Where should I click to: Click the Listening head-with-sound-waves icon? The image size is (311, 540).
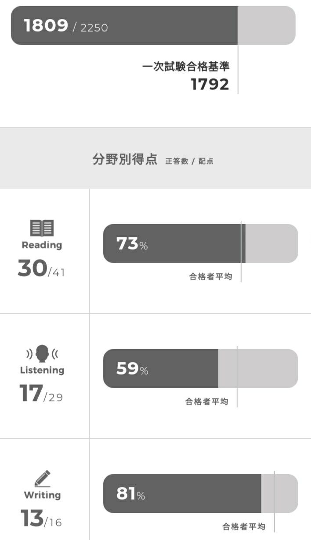click(x=42, y=353)
